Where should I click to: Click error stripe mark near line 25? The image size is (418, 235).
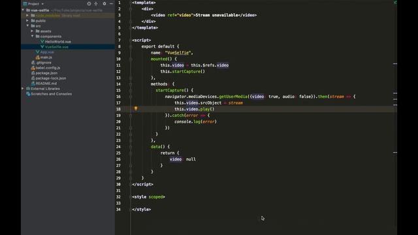(x=394, y=153)
